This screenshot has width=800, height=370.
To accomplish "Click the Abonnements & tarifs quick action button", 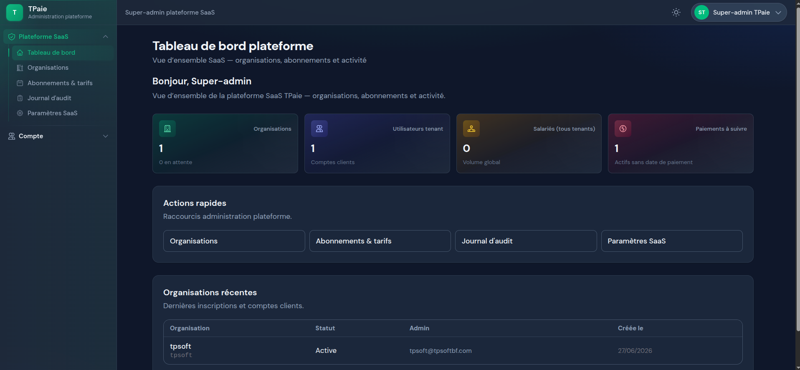I will click(380, 241).
